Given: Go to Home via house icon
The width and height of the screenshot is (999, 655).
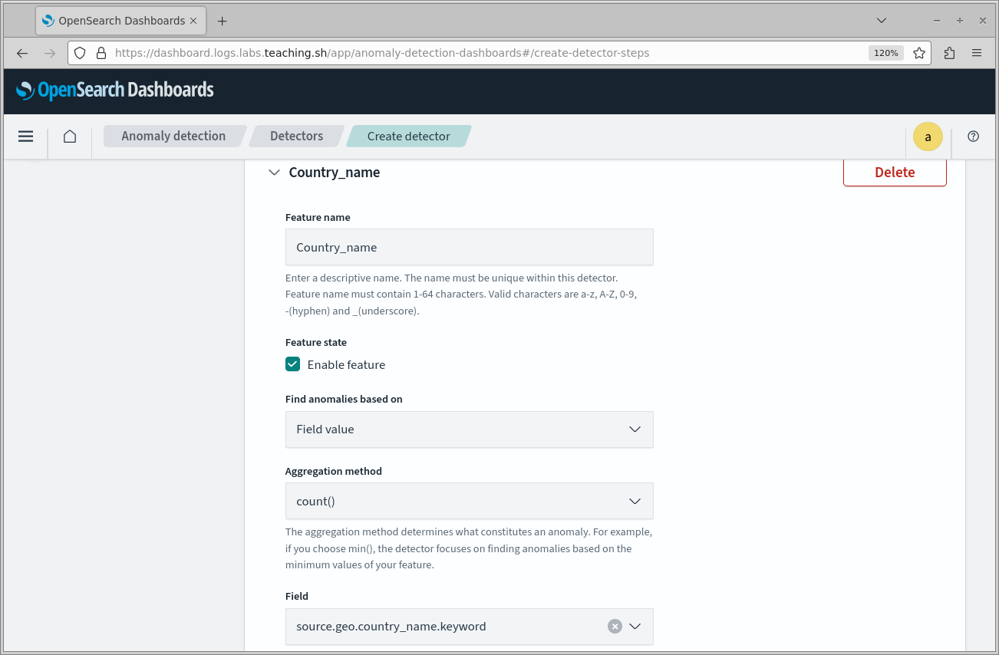Looking at the screenshot, I should coord(70,137).
